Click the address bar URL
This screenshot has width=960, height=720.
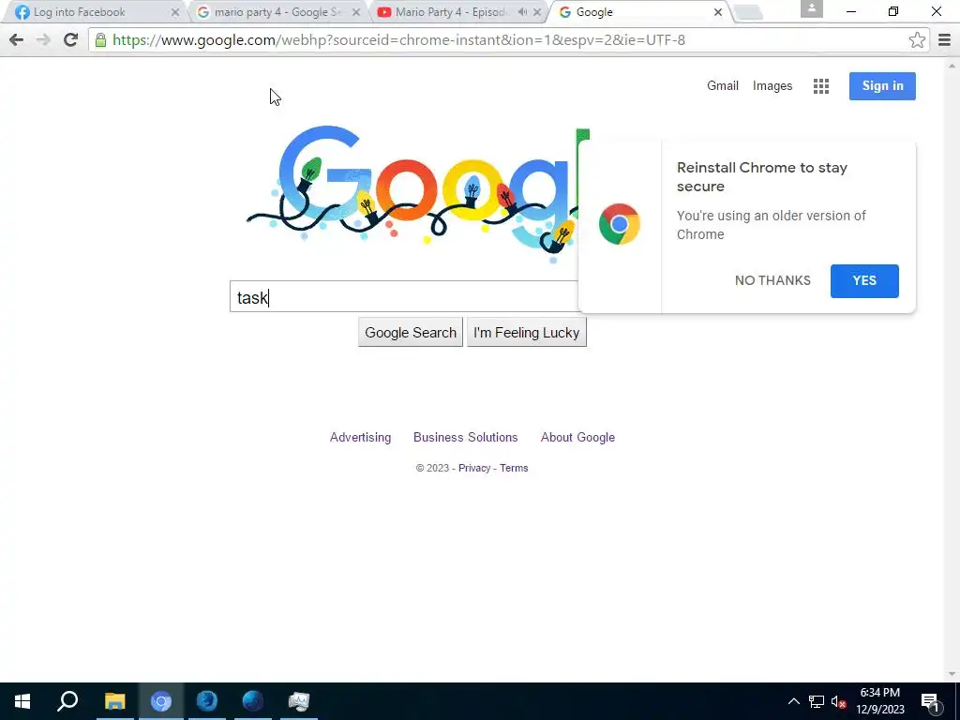pyautogui.click(x=398, y=40)
